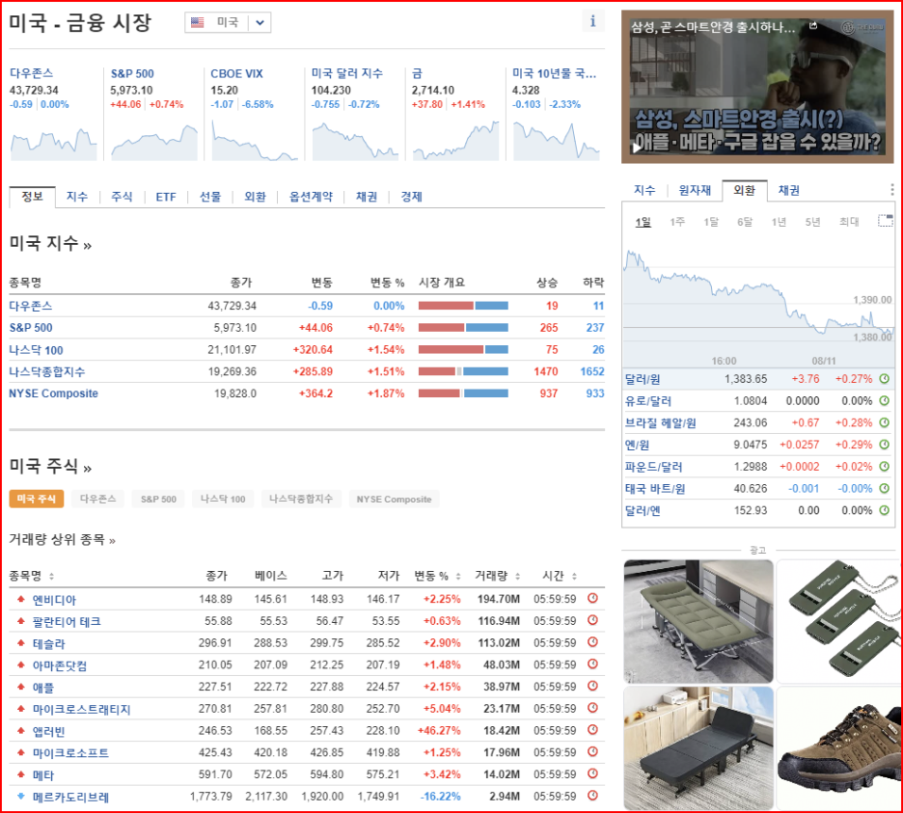Open 미국 달러 지수 ticker link
Image resolution: width=903 pixels, height=813 pixels.
click(x=347, y=73)
